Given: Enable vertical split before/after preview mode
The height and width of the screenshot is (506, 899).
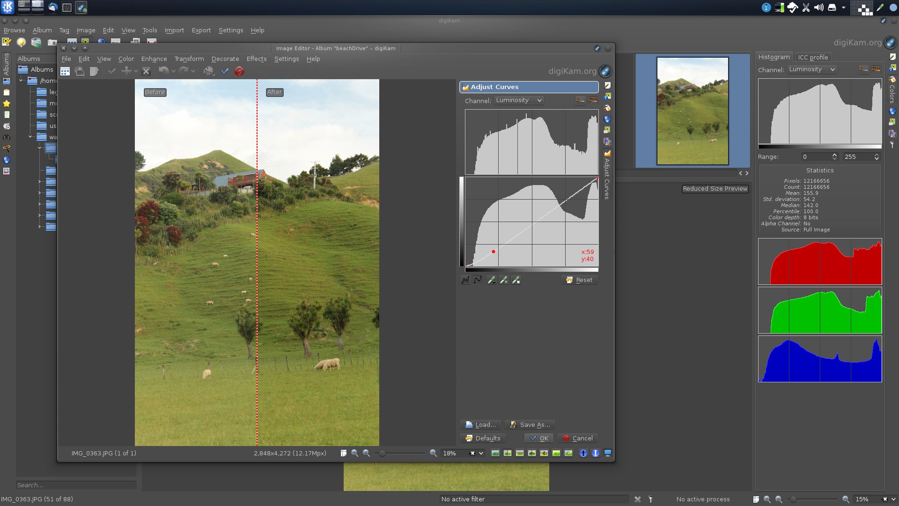Looking at the screenshot, I should [507, 453].
